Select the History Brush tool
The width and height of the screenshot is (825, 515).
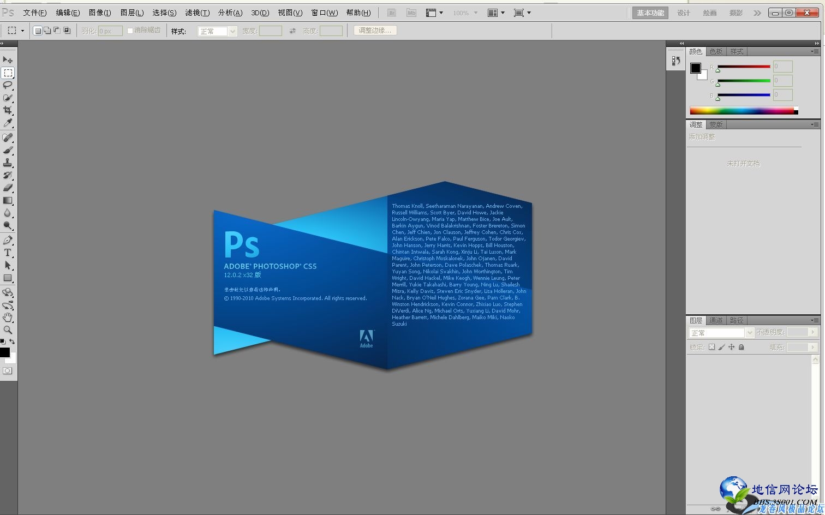pos(8,175)
